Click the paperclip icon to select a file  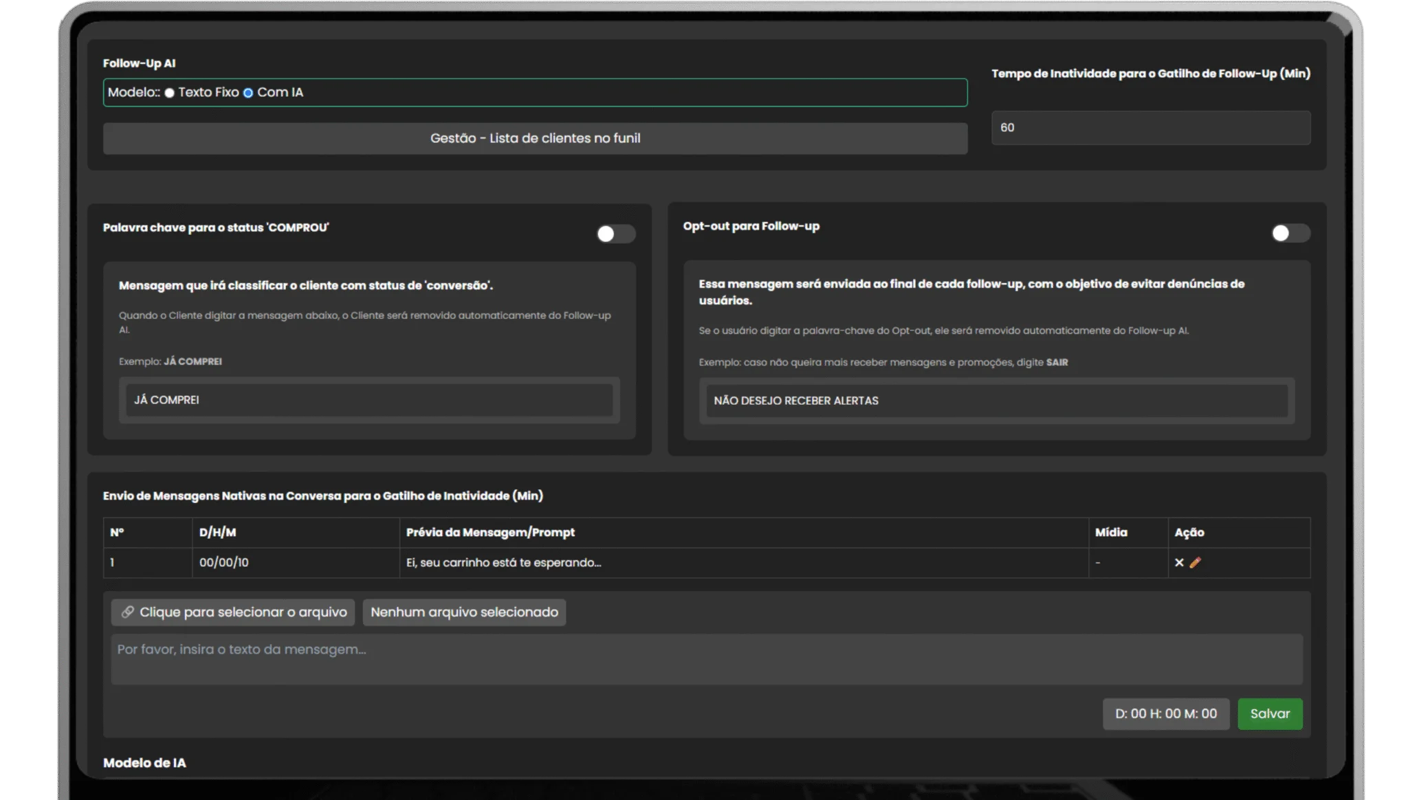(x=128, y=612)
